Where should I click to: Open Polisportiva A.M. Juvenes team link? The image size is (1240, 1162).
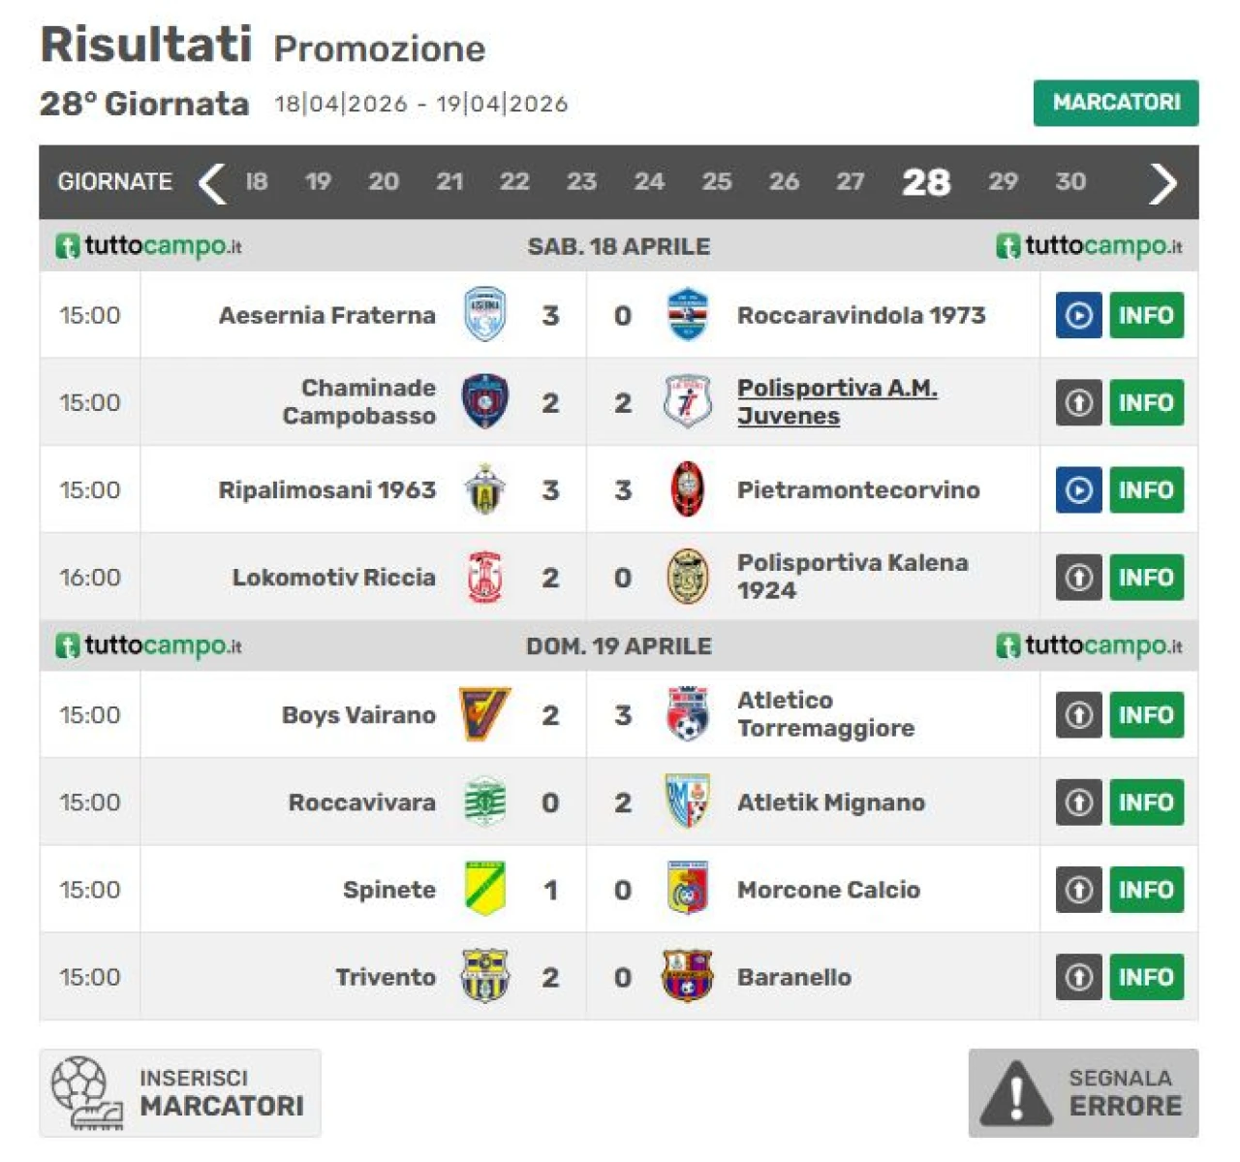pos(836,402)
